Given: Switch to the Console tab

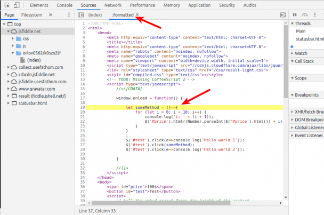Looking at the screenshot, I should [64, 5].
